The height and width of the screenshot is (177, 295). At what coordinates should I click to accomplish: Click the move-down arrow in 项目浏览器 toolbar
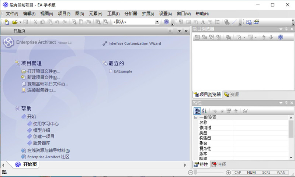click(271, 37)
